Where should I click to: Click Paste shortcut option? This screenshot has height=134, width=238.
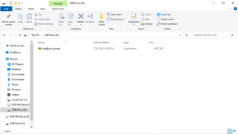(x=44, y=24)
